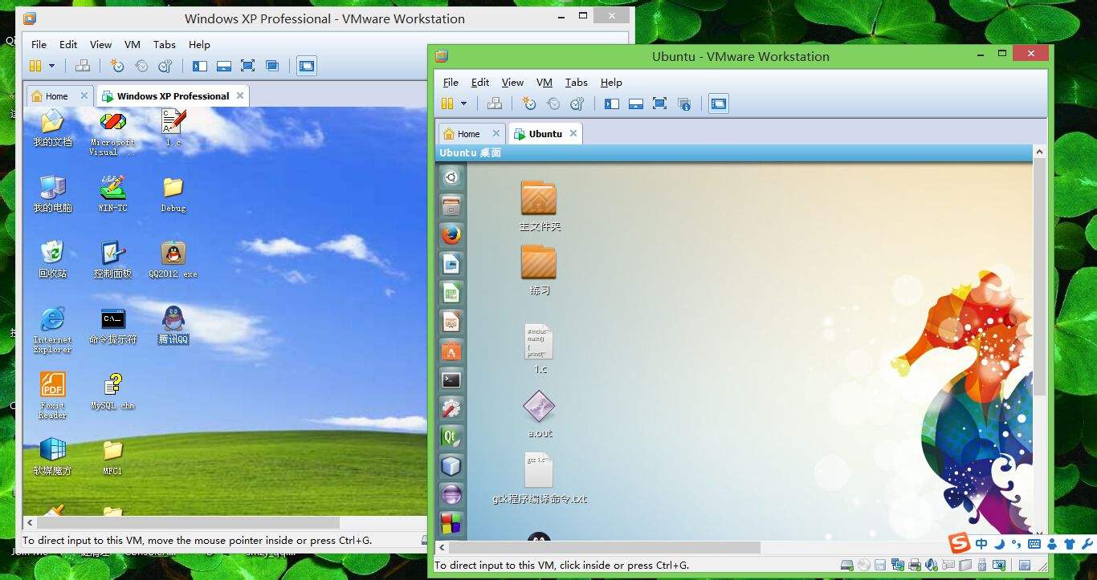Open the snapshot manager in Windows XP window

(165, 66)
